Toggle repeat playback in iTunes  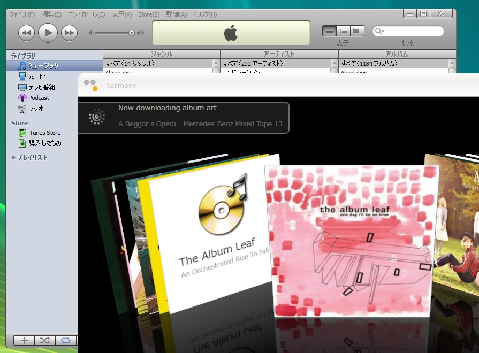[66, 340]
